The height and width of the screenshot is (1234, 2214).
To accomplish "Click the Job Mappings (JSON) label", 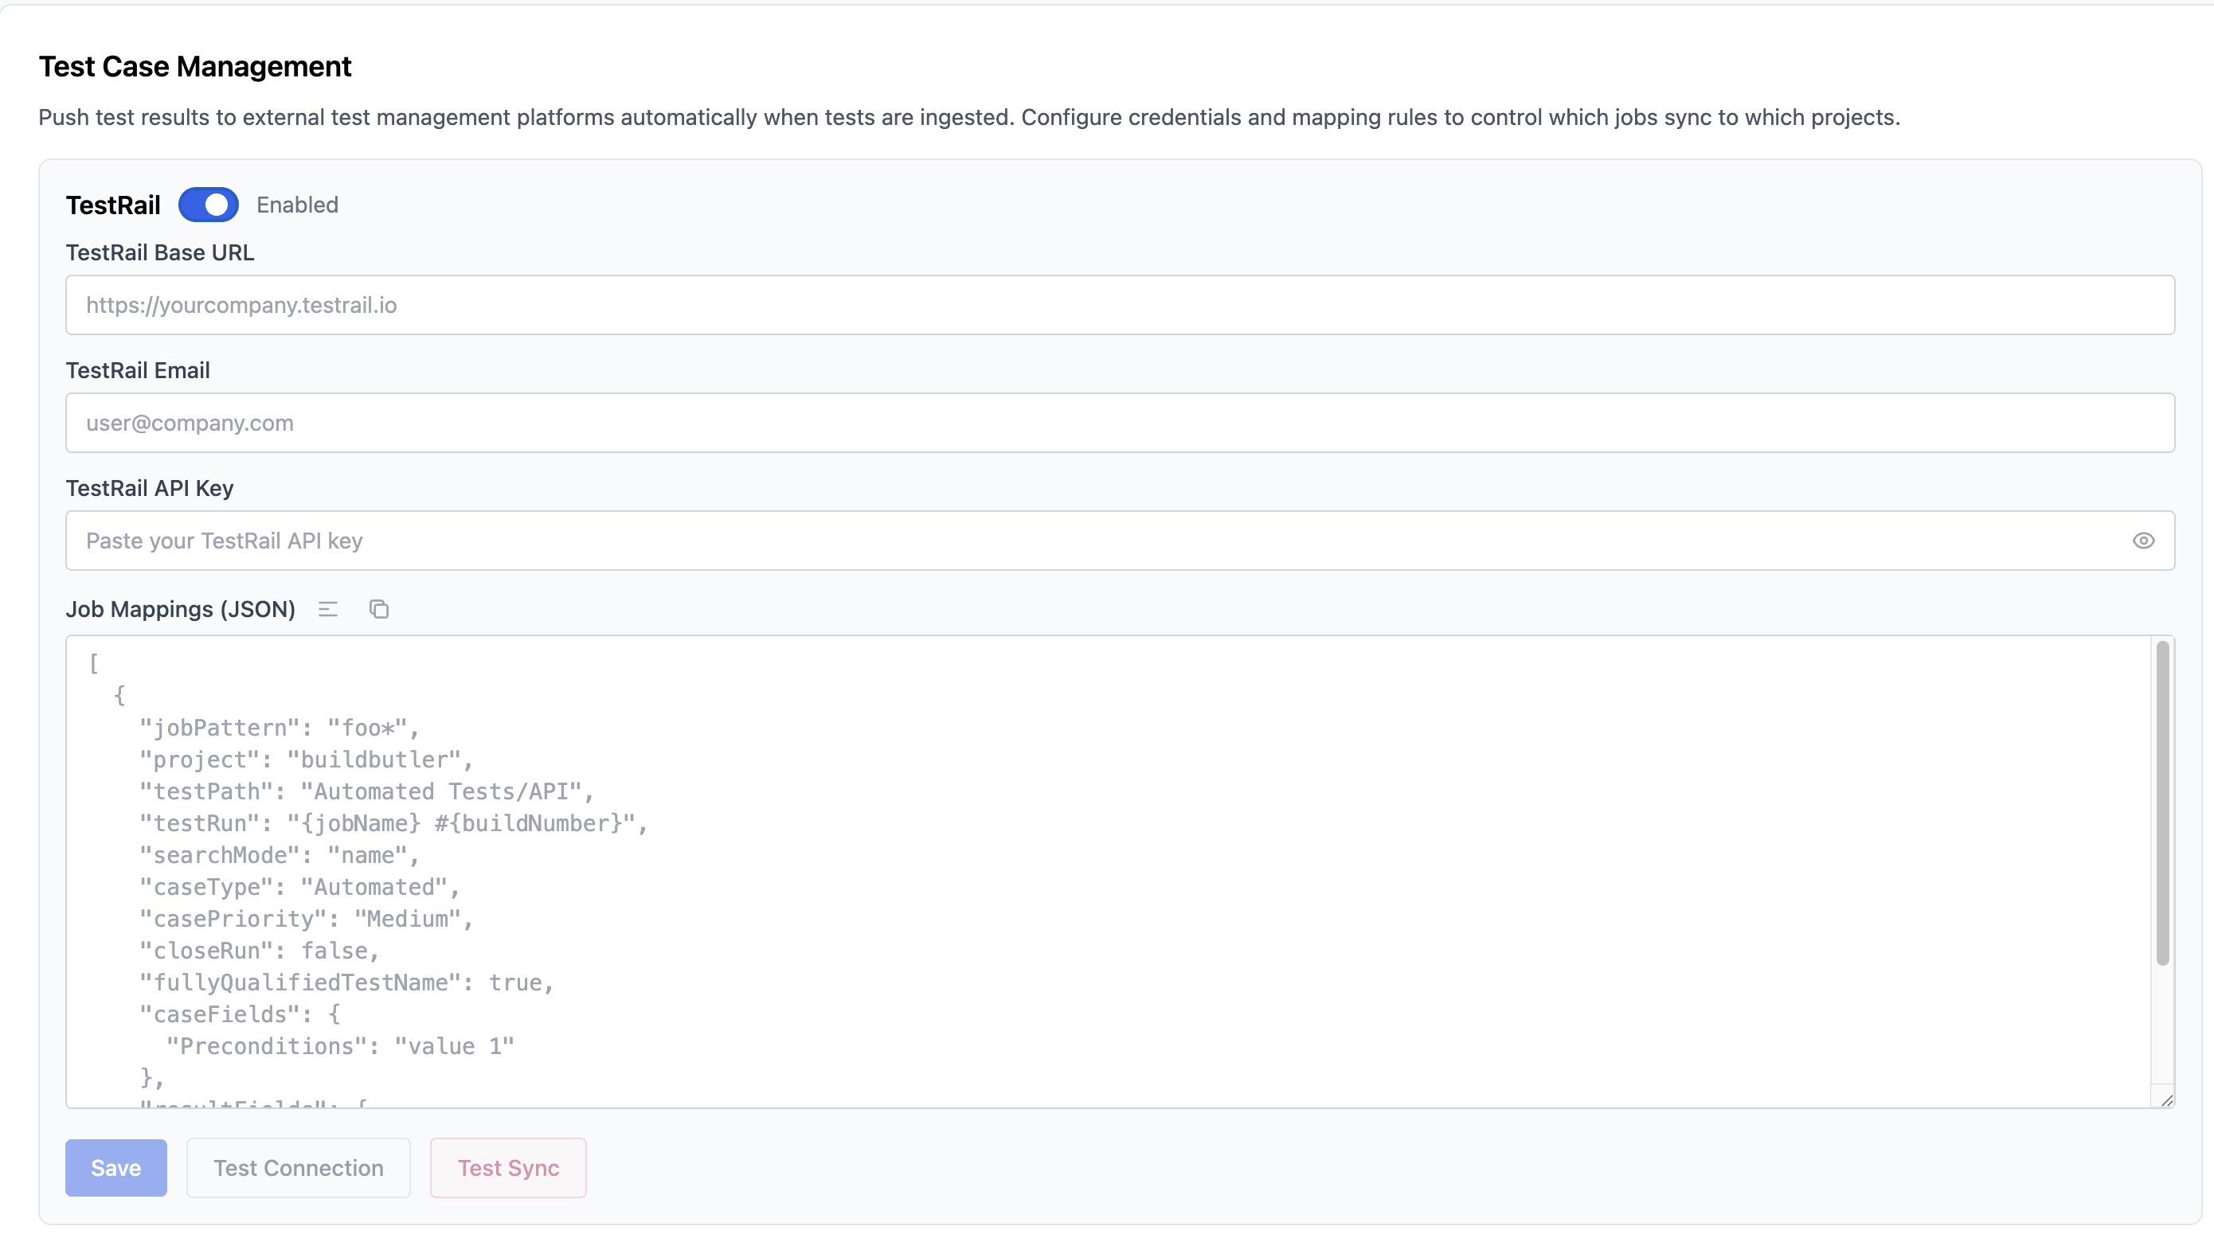I will tap(181, 609).
